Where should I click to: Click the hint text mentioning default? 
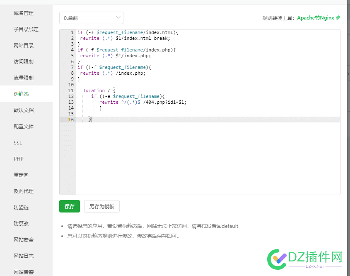point(153,226)
